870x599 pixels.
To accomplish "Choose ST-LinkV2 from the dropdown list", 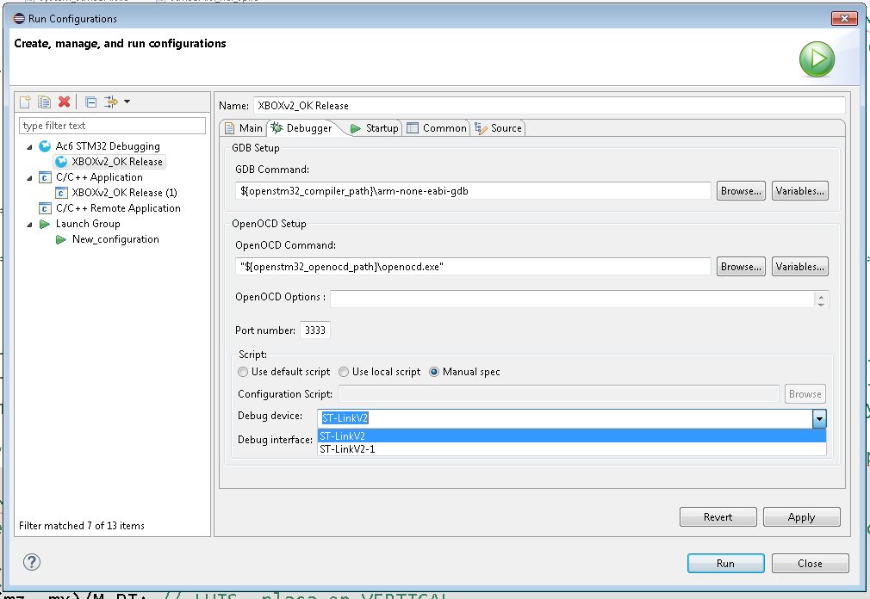I will tap(571, 436).
